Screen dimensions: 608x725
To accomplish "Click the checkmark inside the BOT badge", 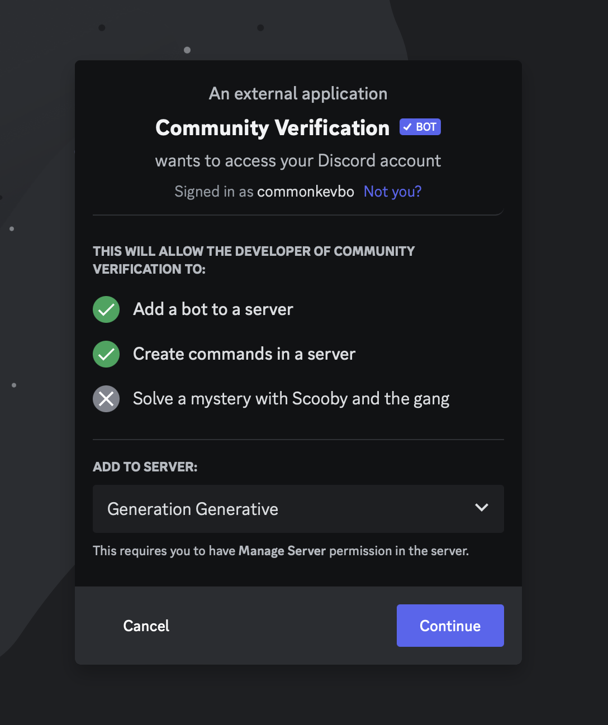I will coord(407,127).
